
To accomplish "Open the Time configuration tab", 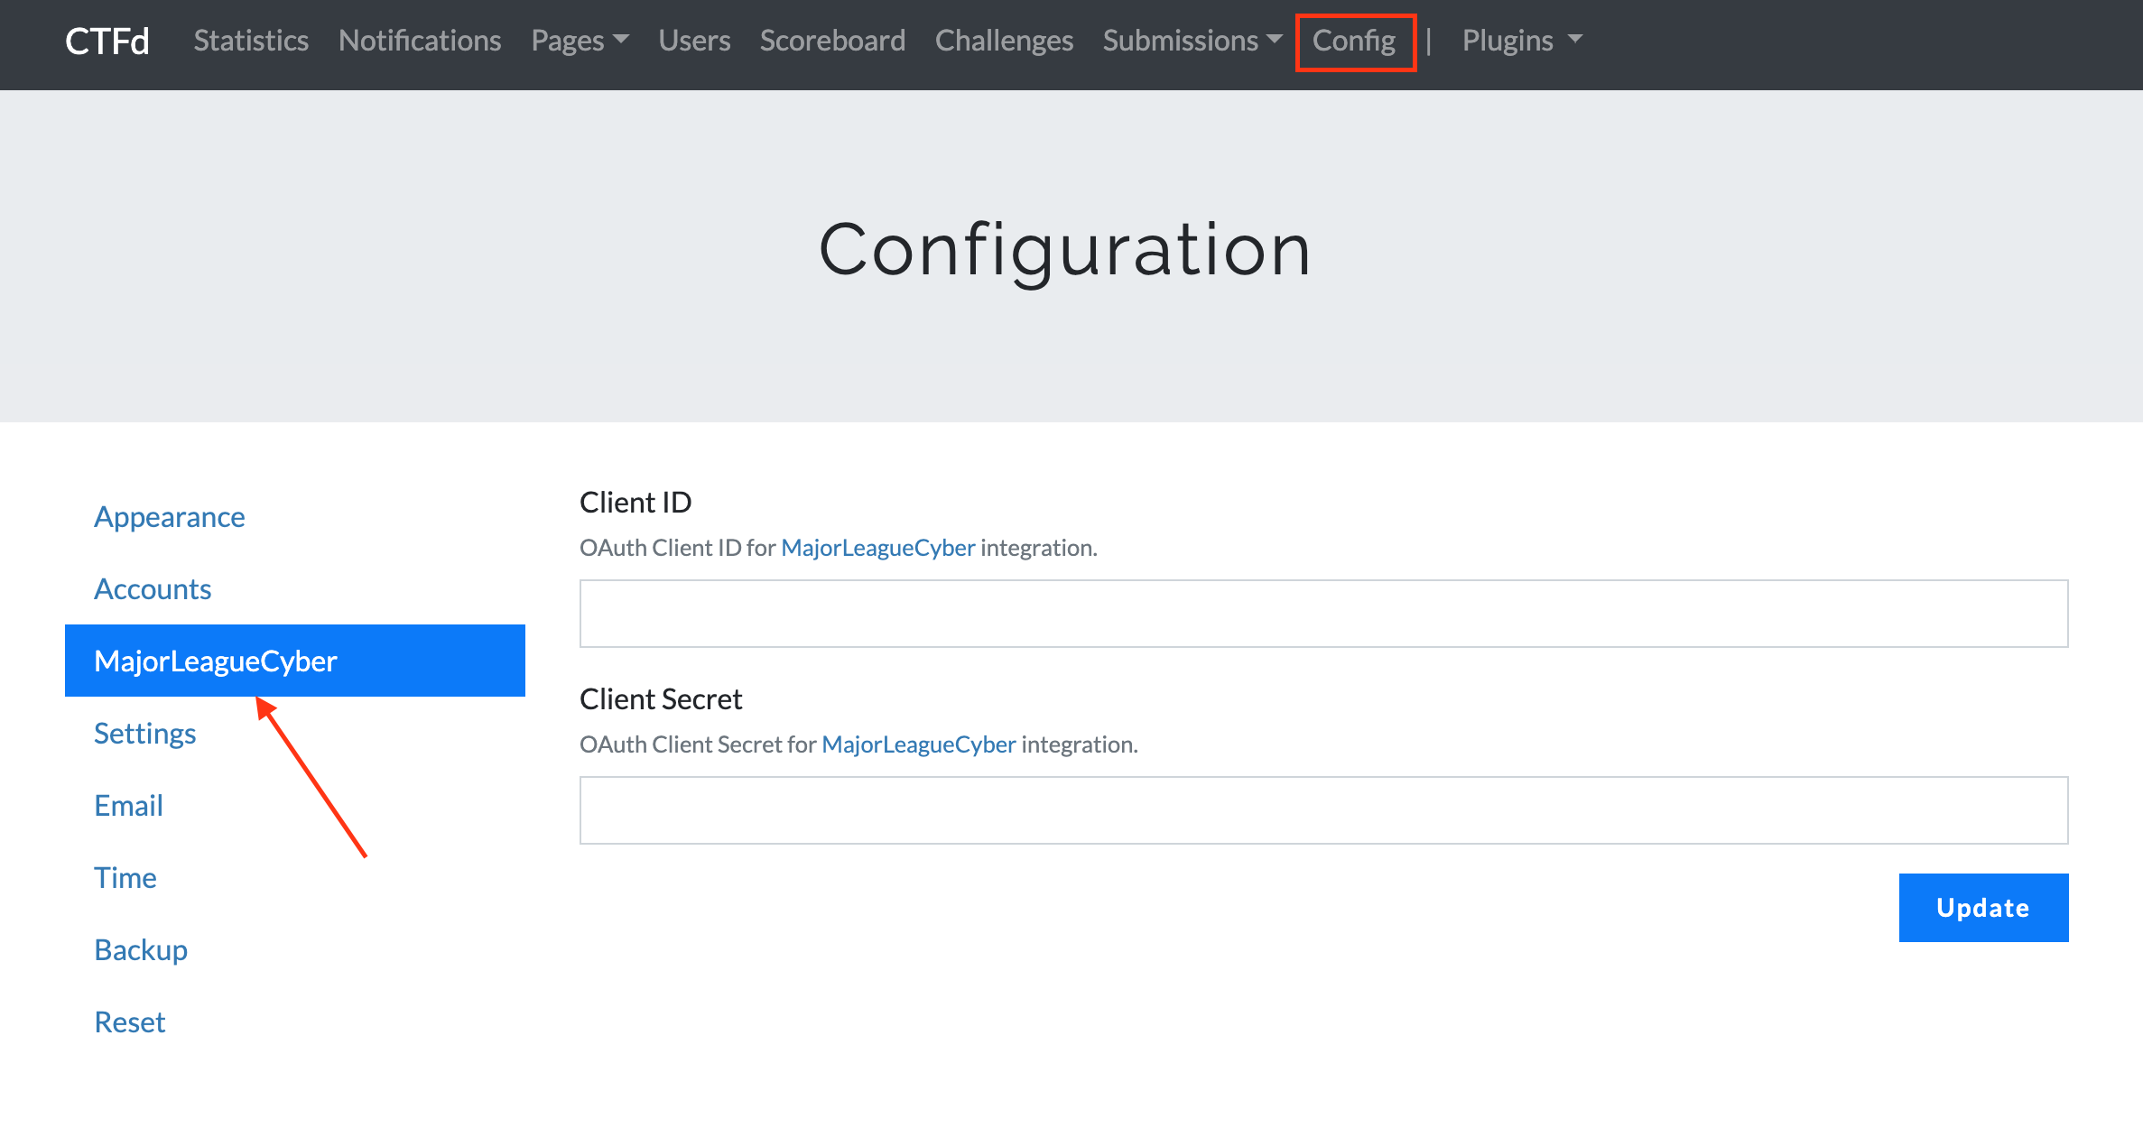I will coord(125,878).
